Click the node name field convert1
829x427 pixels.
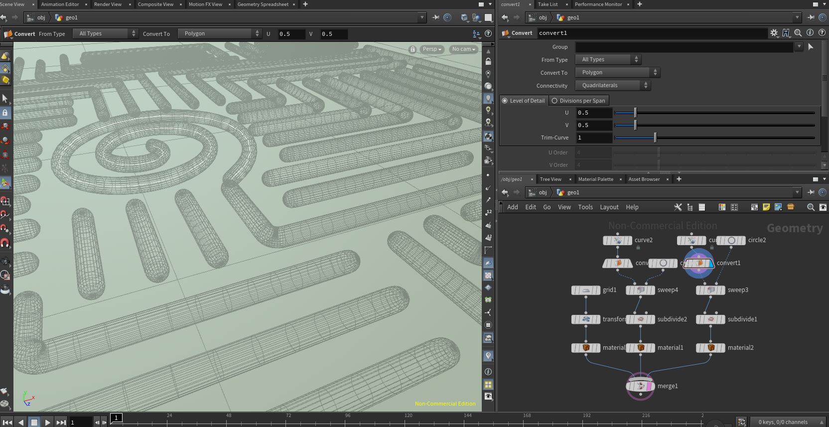(652, 33)
